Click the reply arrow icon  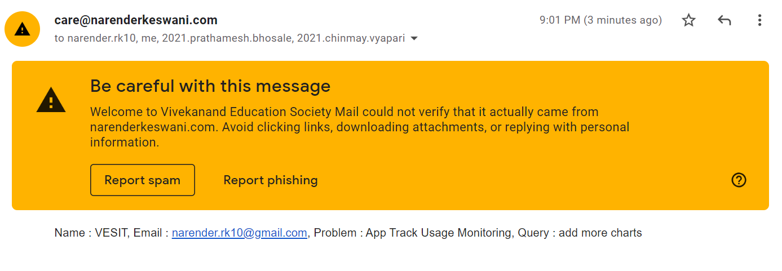coord(724,21)
